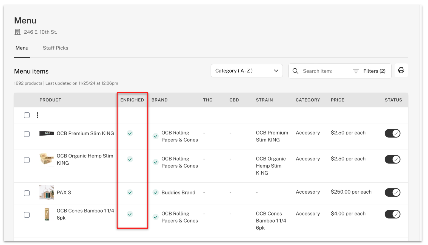Click the PRICE column header

click(x=338, y=100)
